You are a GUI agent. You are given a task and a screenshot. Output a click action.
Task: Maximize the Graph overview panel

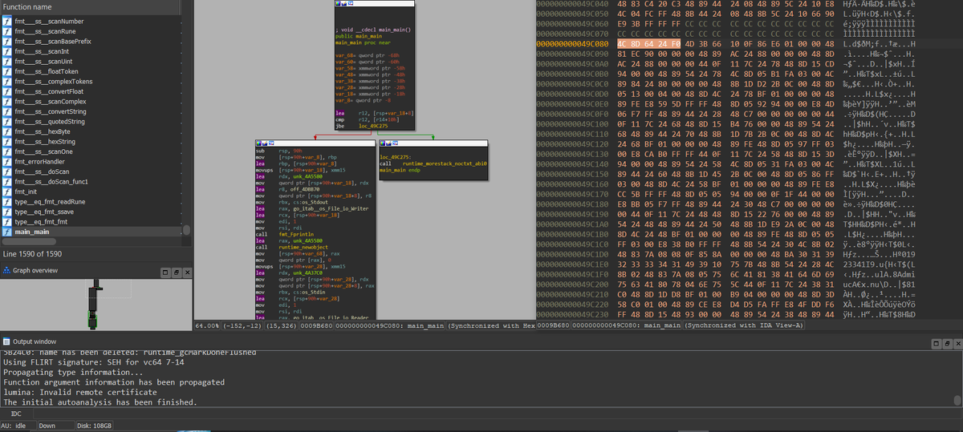166,273
